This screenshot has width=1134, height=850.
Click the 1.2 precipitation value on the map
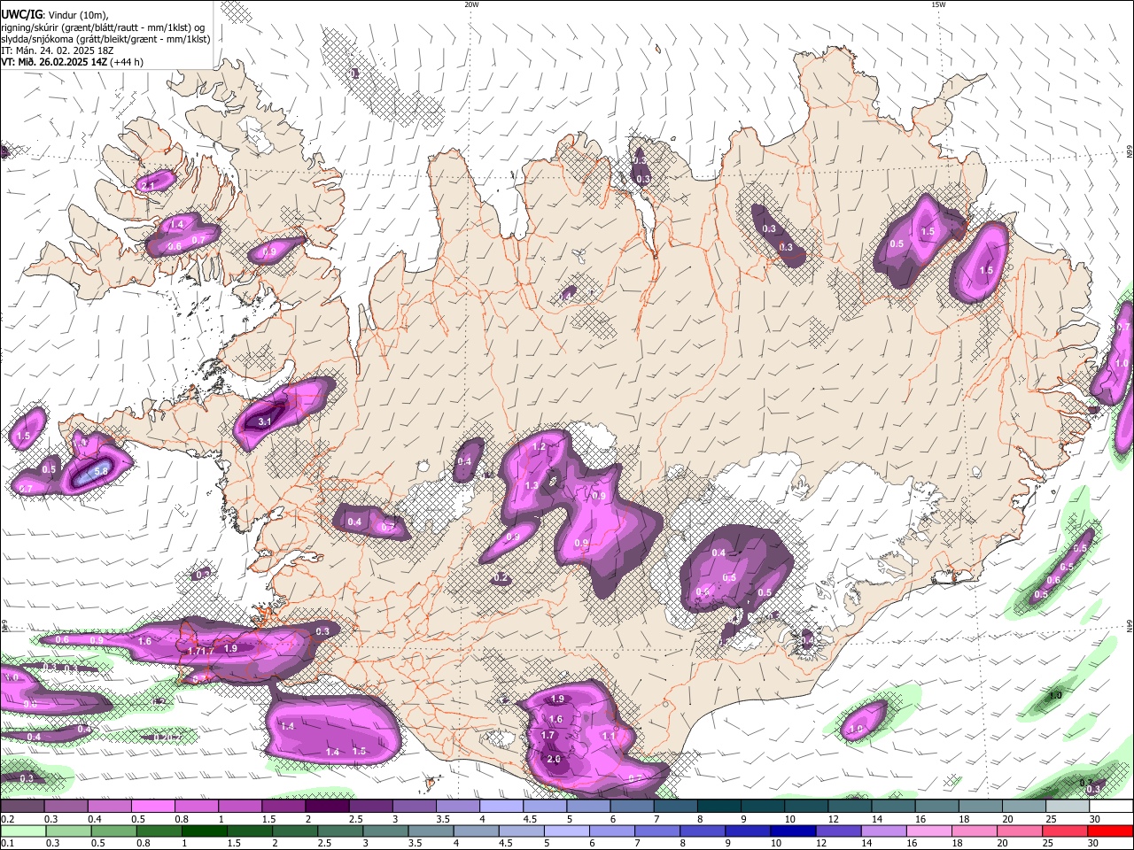539,446
